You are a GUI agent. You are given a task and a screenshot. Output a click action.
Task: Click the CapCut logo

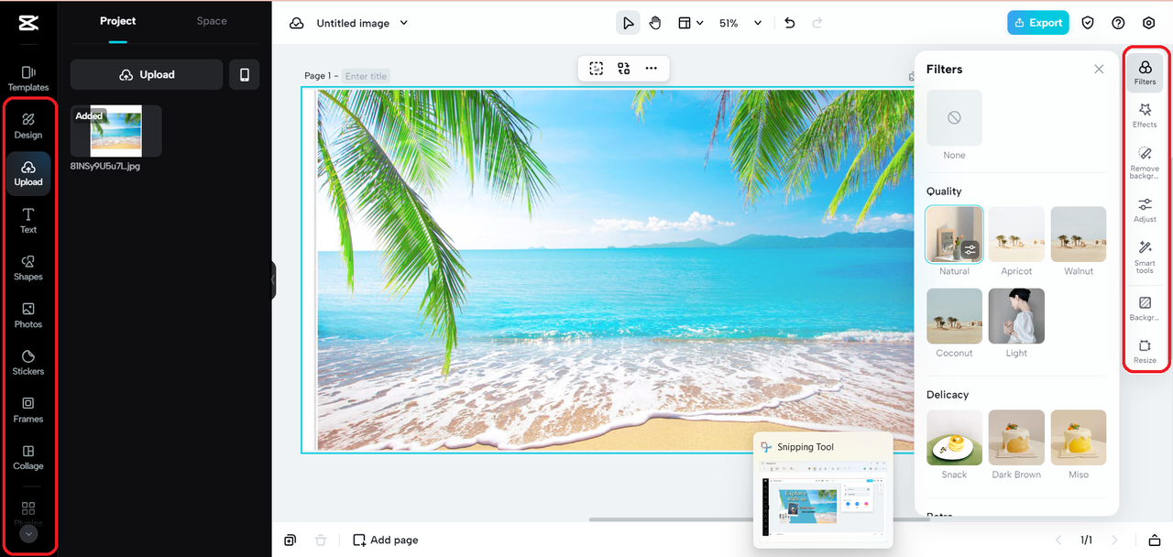click(x=27, y=23)
